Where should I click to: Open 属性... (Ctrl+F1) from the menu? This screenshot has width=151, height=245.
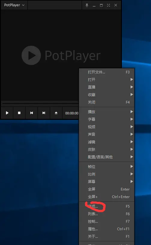(107, 229)
